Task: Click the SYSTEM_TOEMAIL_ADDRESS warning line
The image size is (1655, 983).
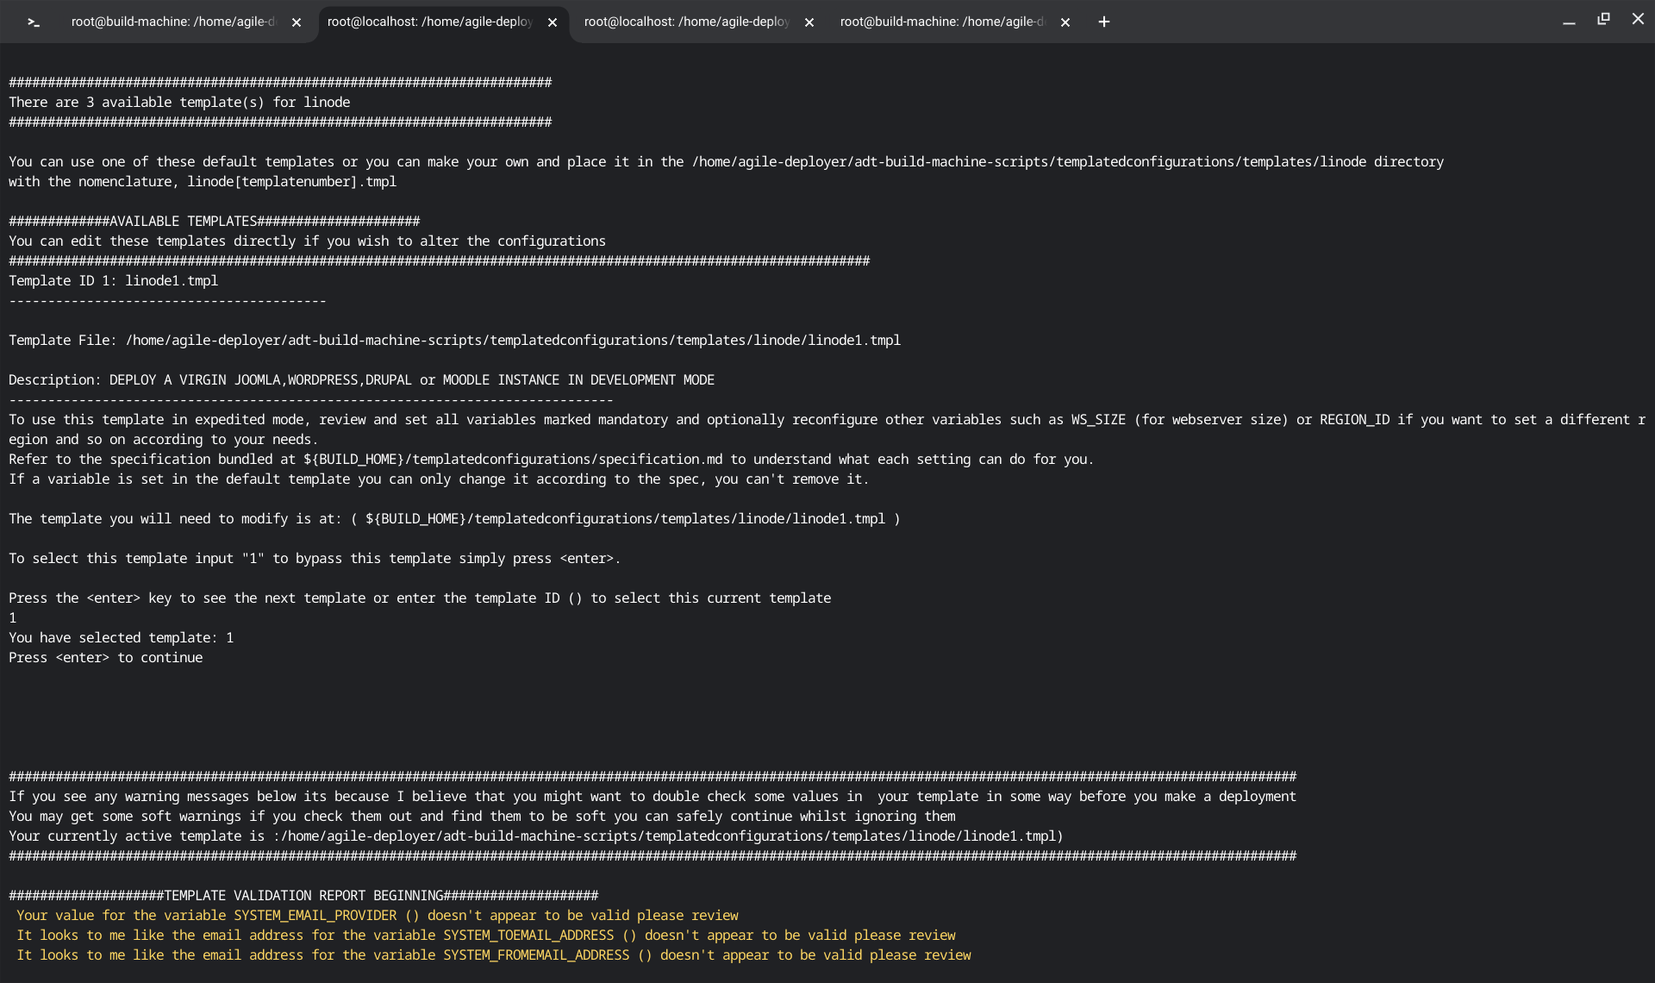Action: [485, 936]
